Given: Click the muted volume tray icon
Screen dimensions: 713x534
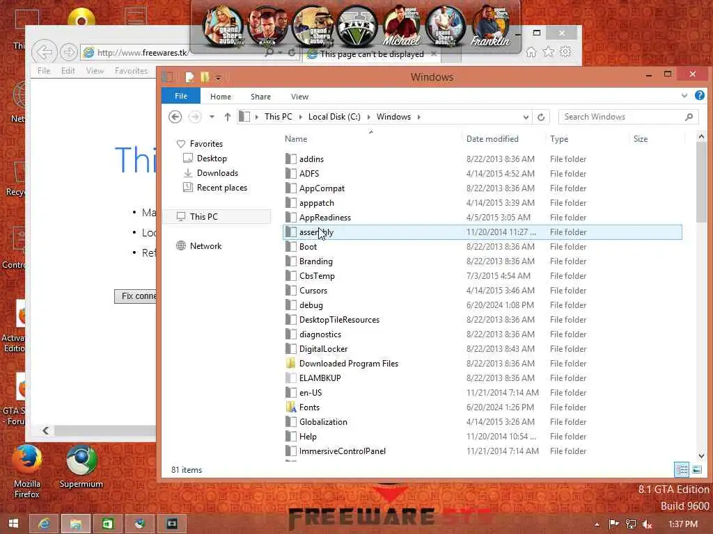Looking at the screenshot, I should pos(648,524).
